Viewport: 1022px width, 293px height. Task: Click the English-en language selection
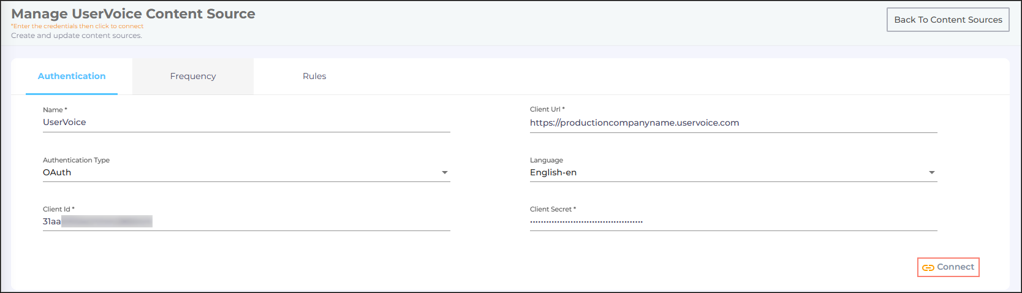pos(553,172)
